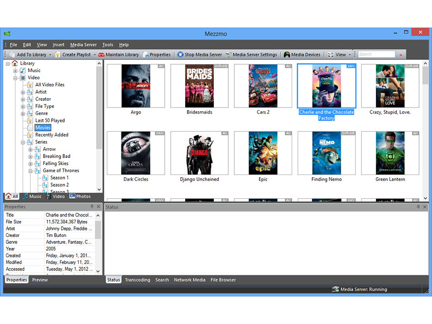Screen dimensions: 432x324
Task: Click the Media Server Running status icon
Action: click(x=335, y=289)
